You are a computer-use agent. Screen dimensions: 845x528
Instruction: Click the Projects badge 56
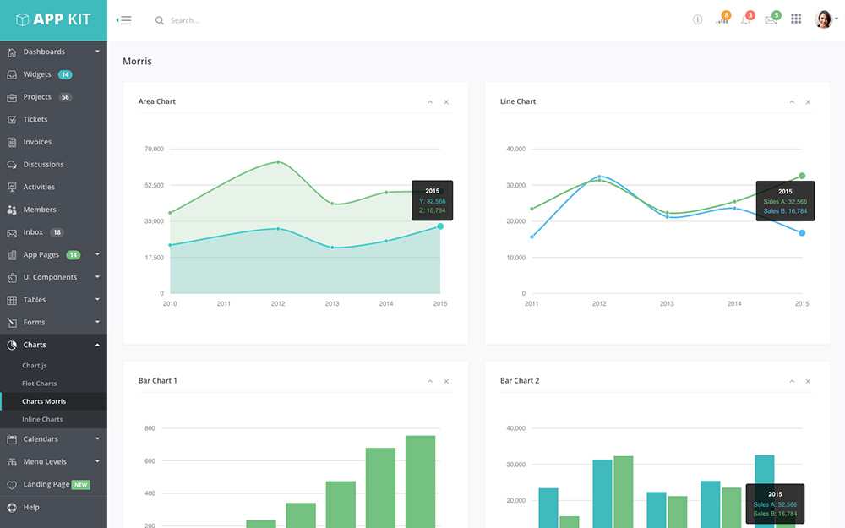65,97
